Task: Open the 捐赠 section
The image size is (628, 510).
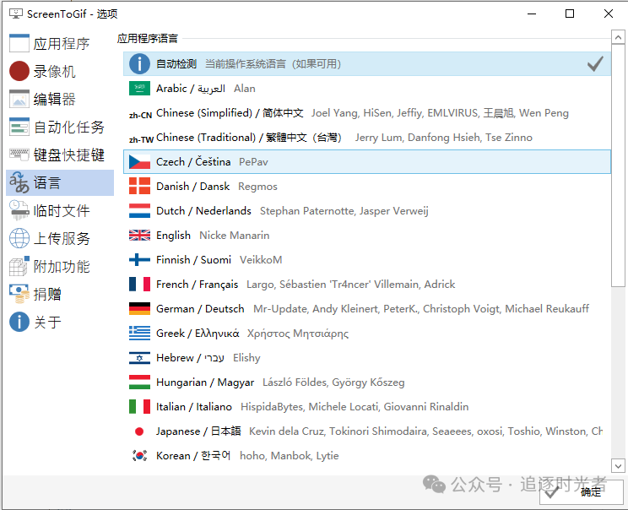Action: [x=60, y=294]
